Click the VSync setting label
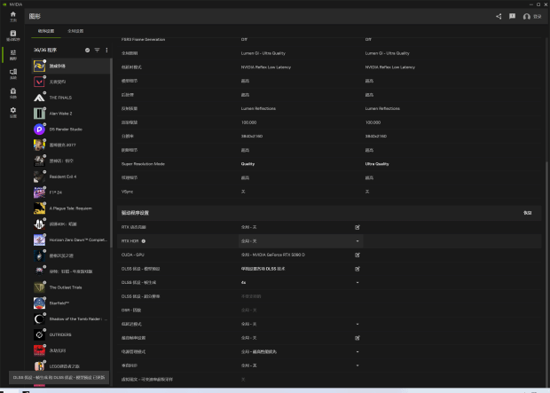This screenshot has width=550, height=393. (x=127, y=192)
